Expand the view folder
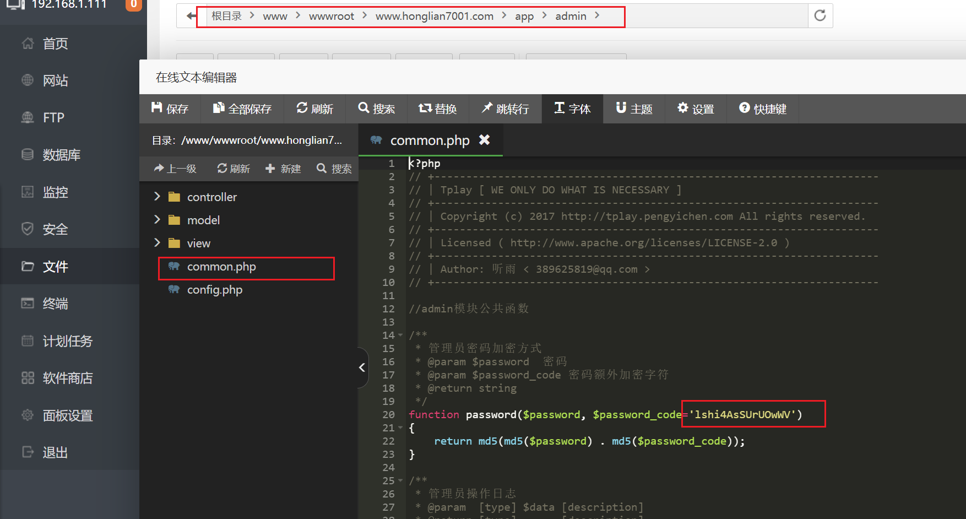This screenshot has width=966, height=519. (x=157, y=243)
